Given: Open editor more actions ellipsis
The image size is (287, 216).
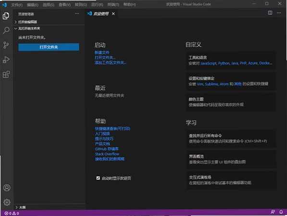Looking at the screenshot, I should 279,13.
